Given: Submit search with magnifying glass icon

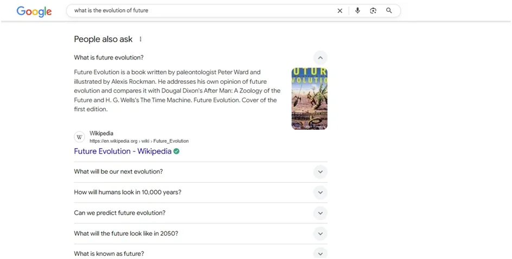Looking at the screenshot, I should 389,10.
